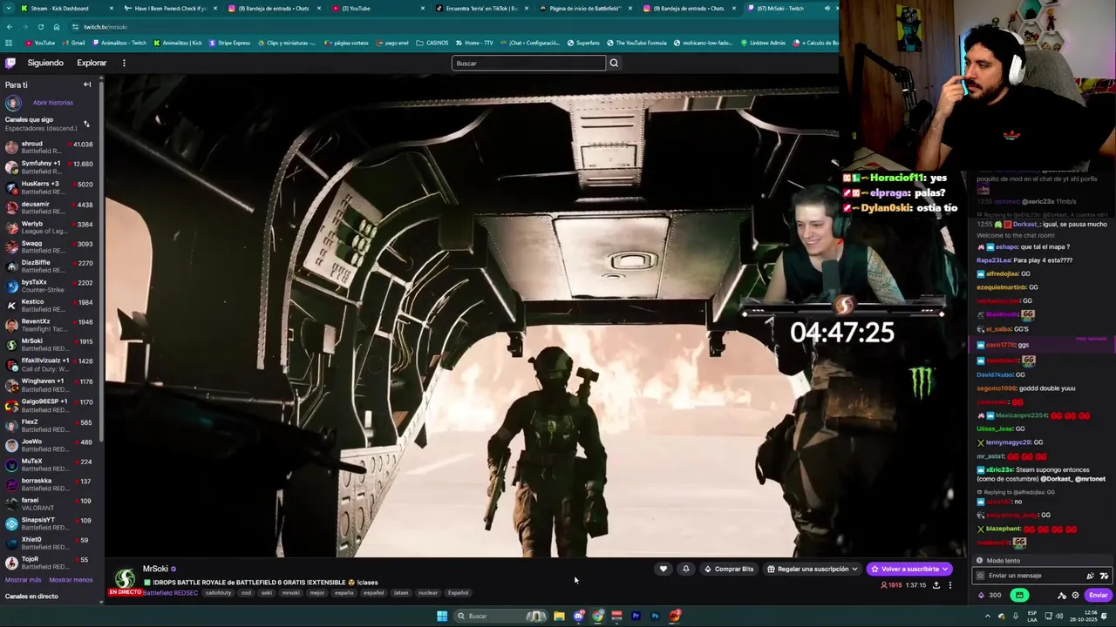Mute the MrSoki - Twitch tab audio

coord(827,8)
